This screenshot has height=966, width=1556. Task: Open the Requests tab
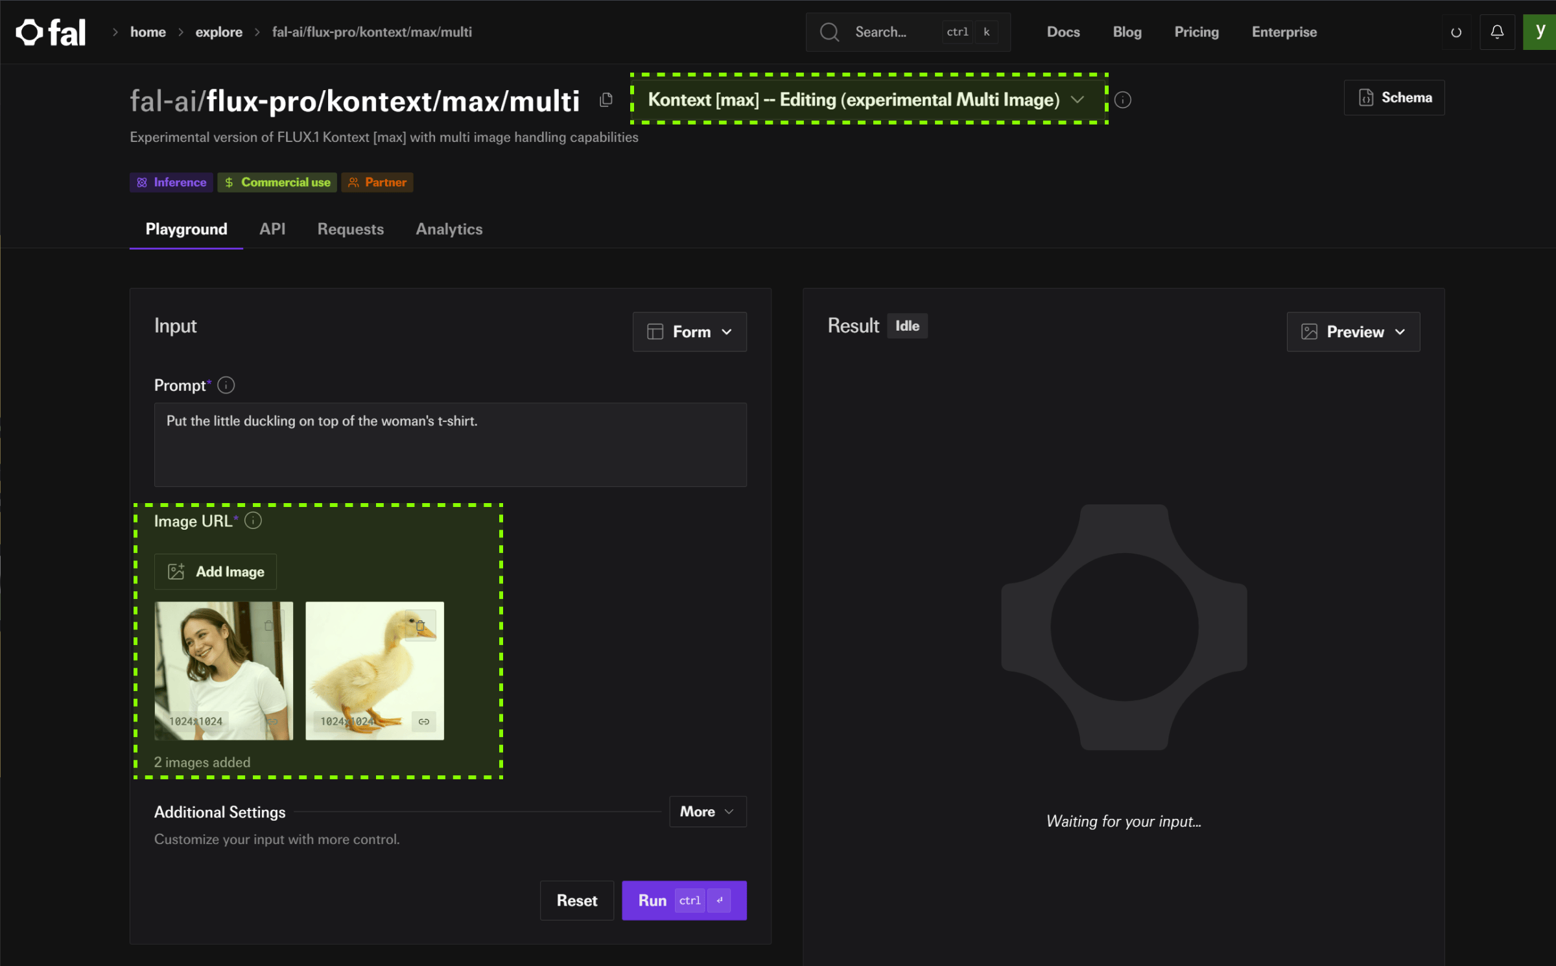[351, 230]
